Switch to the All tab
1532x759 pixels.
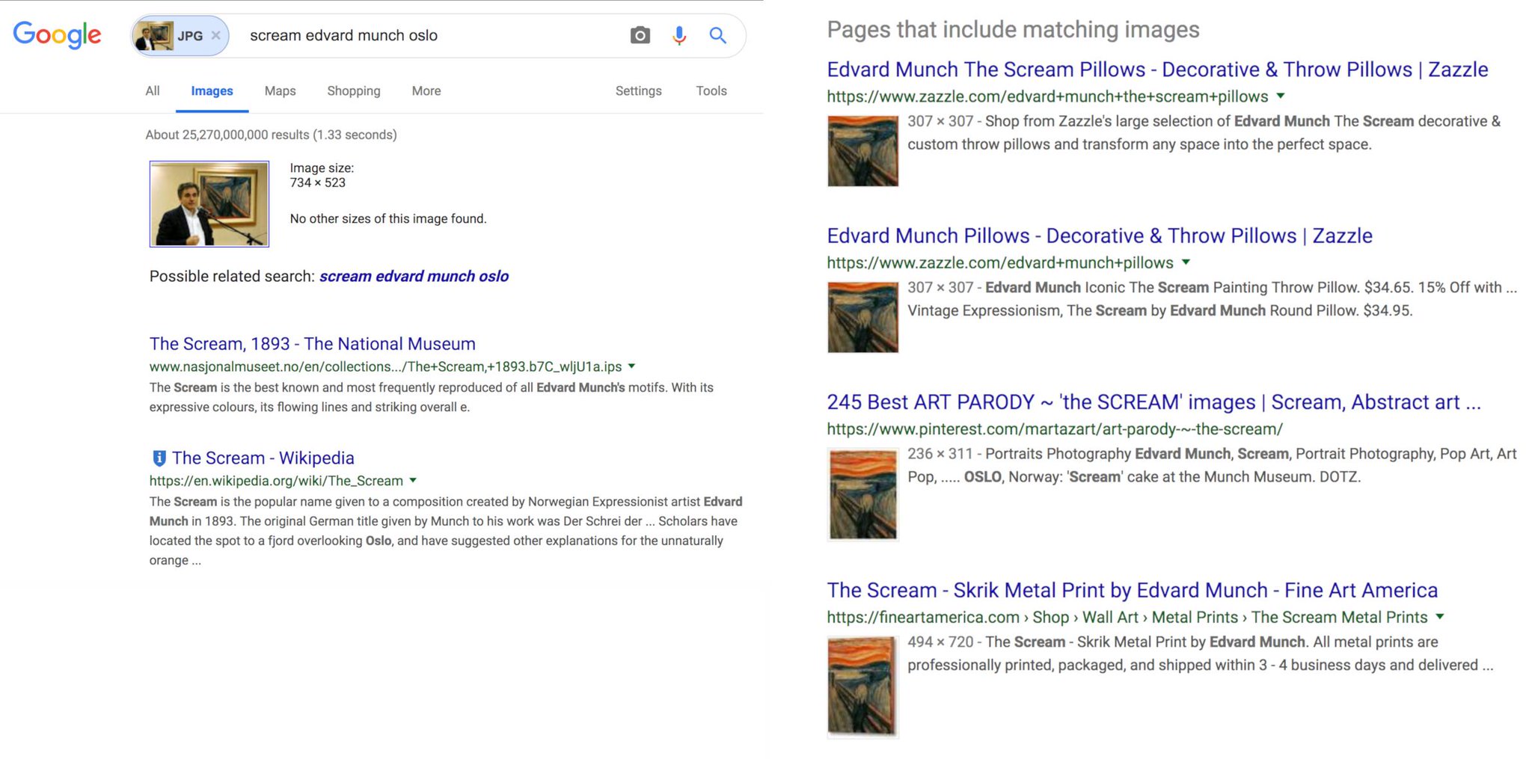(153, 90)
